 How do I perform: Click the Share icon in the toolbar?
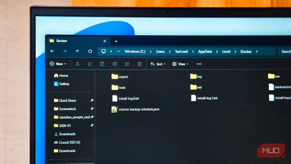coord(127,64)
